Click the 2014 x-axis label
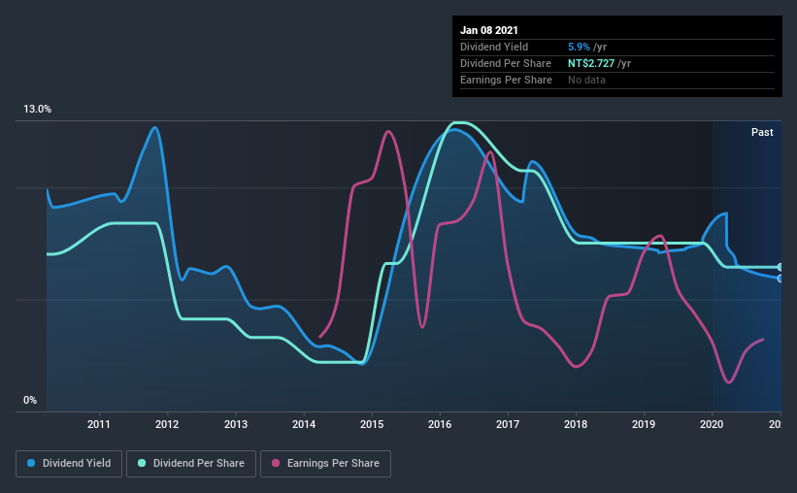The image size is (797, 493). (304, 424)
